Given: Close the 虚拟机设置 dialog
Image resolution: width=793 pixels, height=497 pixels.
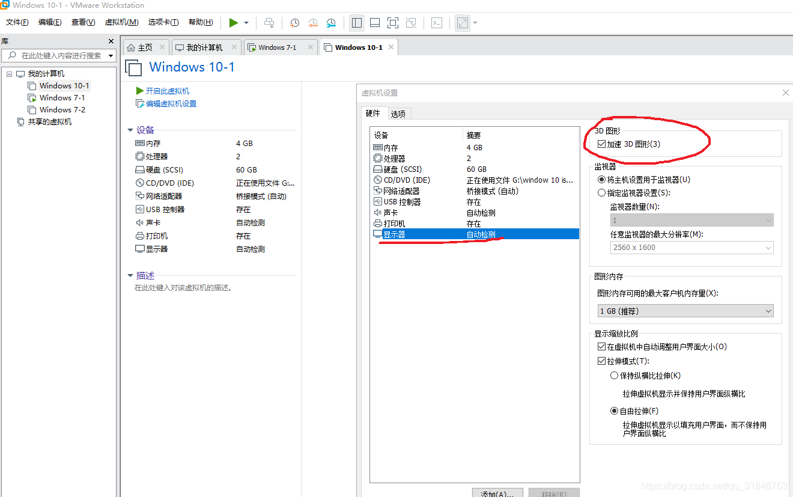Looking at the screenshot, I should click(x=786, y=93).
